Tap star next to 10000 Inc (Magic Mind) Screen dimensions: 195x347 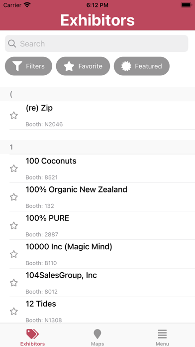14,254
